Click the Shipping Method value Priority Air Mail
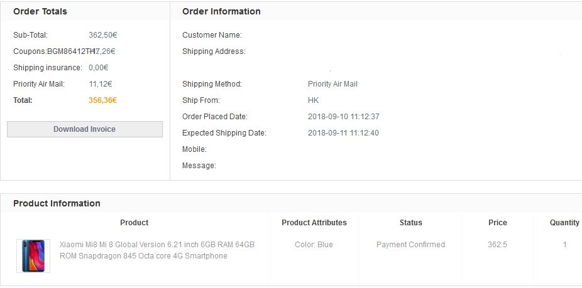The width and height of the screenshot is (582, 288). point(332,84)
